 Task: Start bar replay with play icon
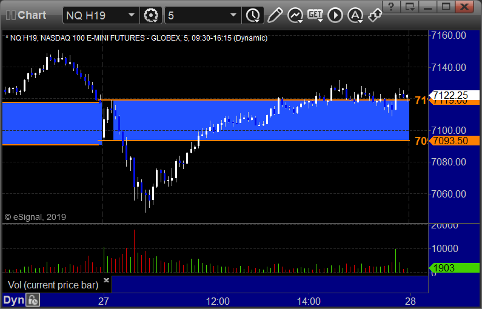coord(335,15)
